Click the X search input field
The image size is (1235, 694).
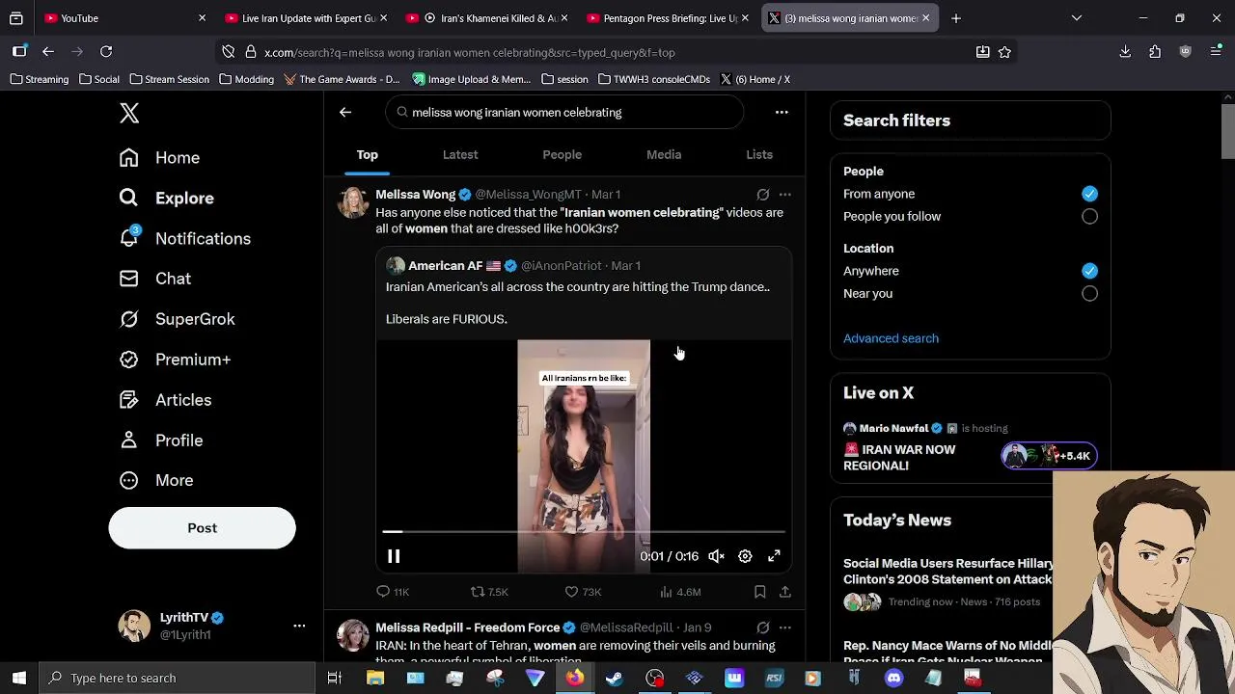(x=564, y=113)
